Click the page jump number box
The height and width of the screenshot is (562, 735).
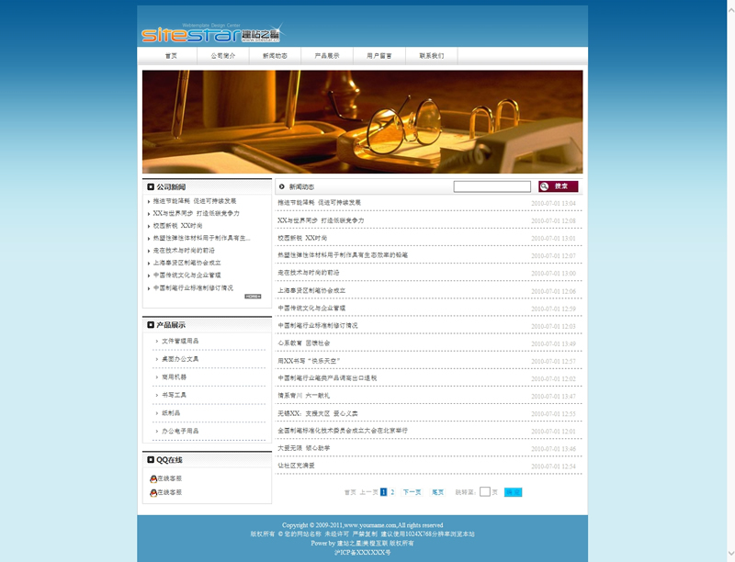click(485, 492)
